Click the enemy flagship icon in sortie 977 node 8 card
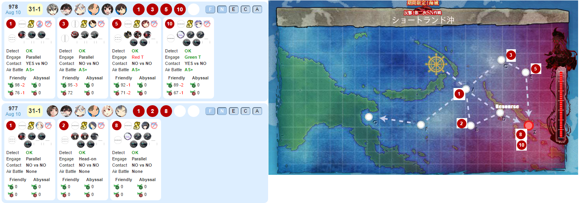The image size is (584, 203). tap(128, 136)
